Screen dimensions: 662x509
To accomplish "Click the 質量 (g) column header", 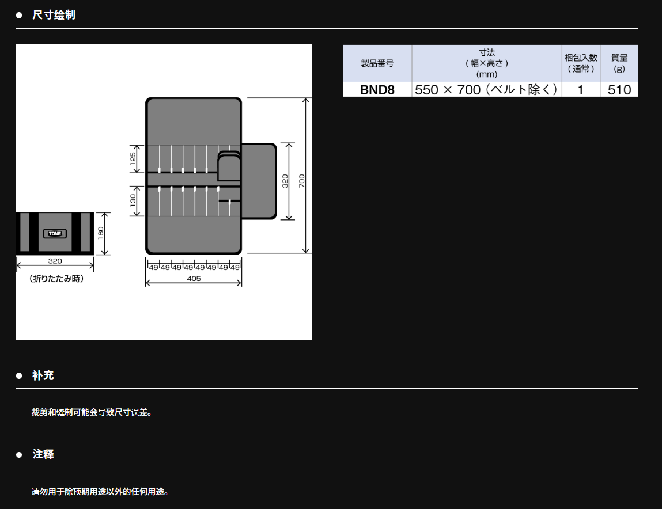I will pyautogui.click(x=619, y=63).
